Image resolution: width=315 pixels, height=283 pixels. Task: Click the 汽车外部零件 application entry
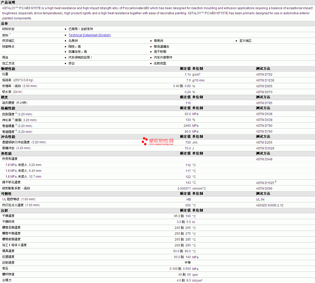(x=163, y=58)
